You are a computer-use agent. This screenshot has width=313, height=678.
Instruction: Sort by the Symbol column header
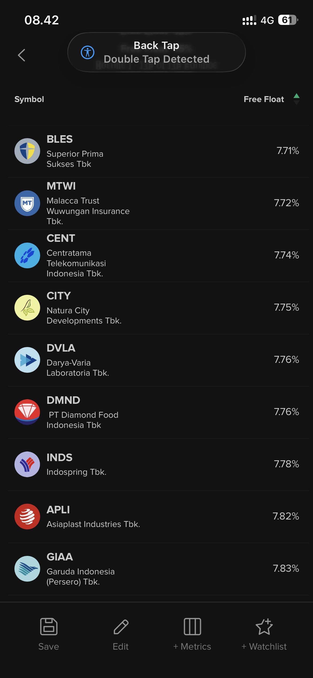29,99
